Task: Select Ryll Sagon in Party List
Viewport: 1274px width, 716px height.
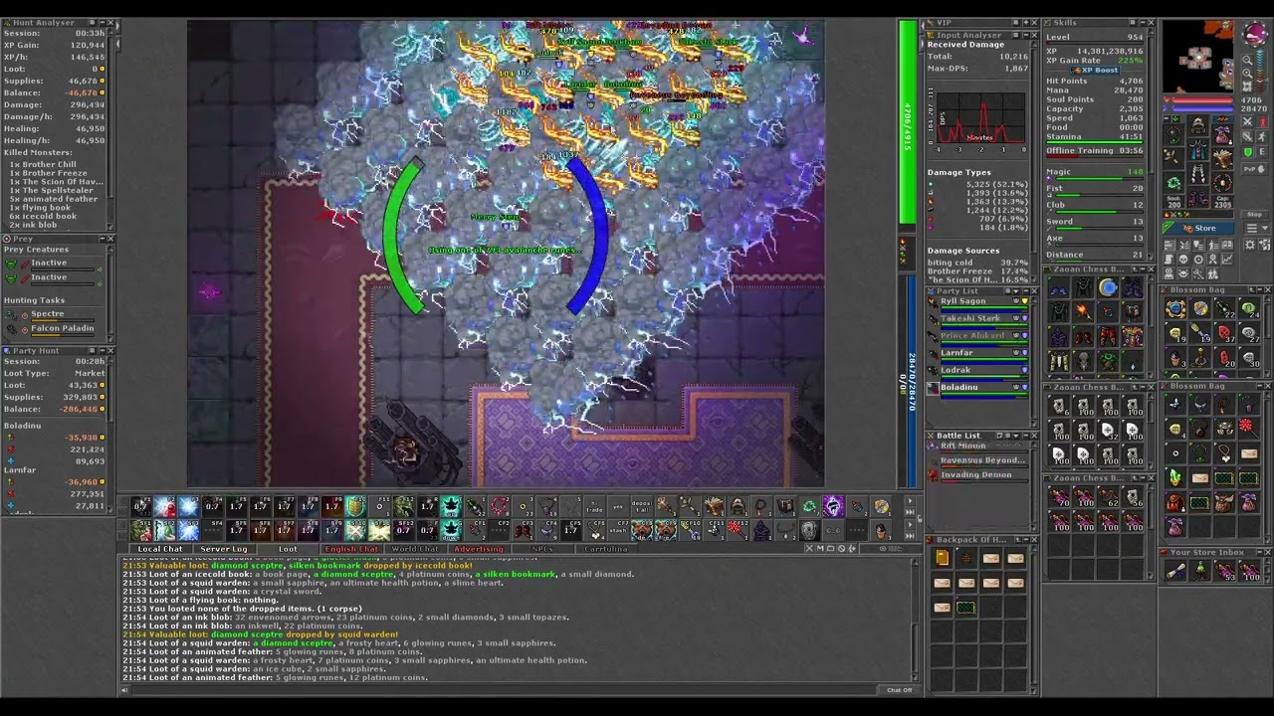Action: coord(976,302)
